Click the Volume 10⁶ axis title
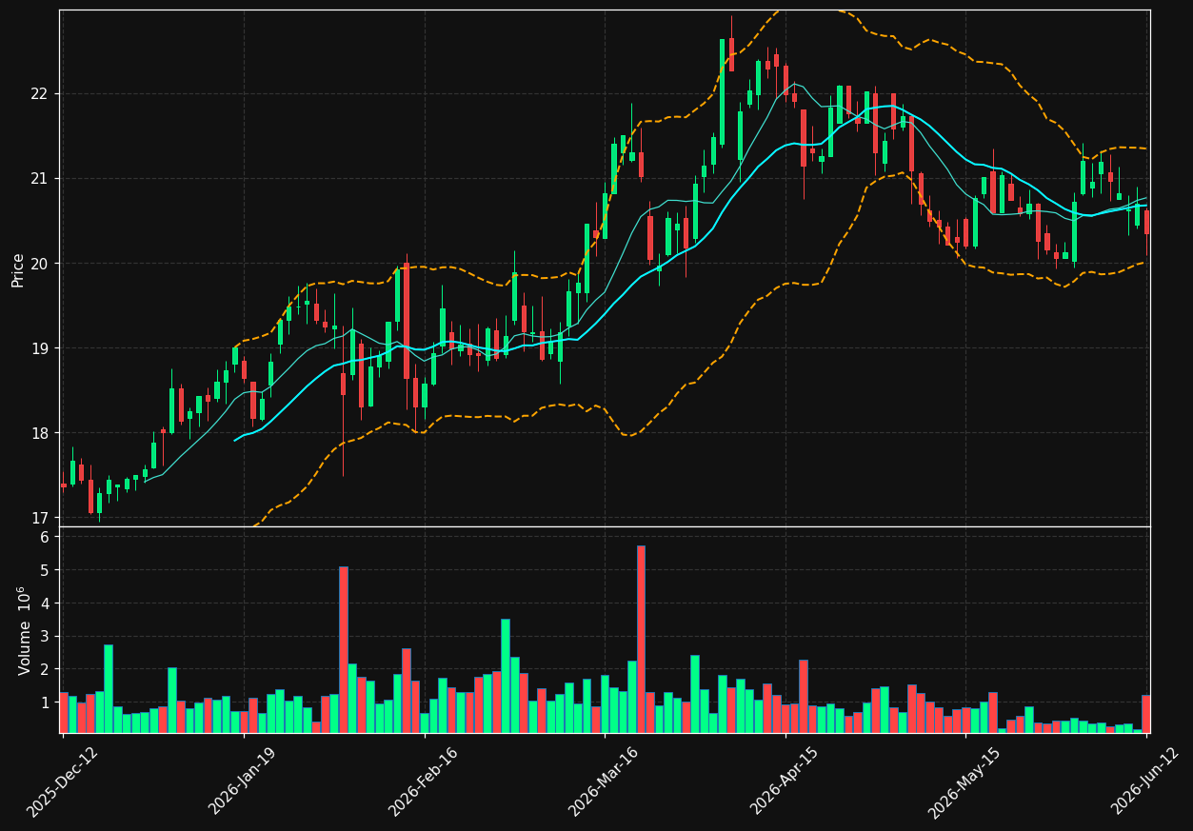Image resolution: width=1193 pixels, height=831 pixels. [x=25, y=630]
